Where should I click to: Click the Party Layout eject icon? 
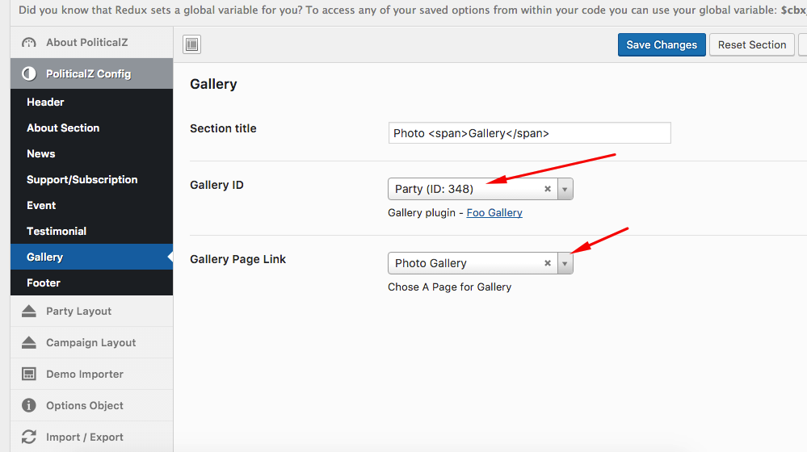tap(29, 311)
